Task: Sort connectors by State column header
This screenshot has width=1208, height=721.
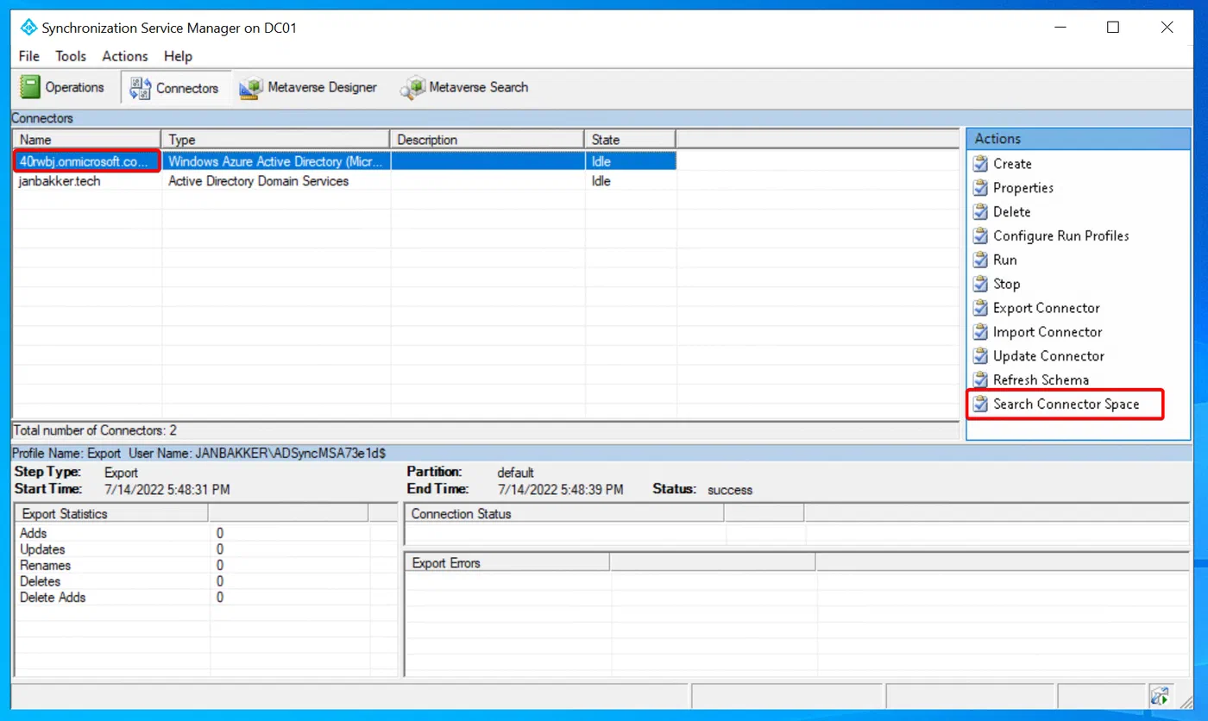Action: 630,140
